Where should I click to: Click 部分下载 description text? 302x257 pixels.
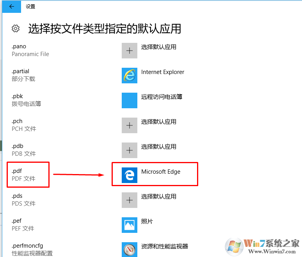23,79
